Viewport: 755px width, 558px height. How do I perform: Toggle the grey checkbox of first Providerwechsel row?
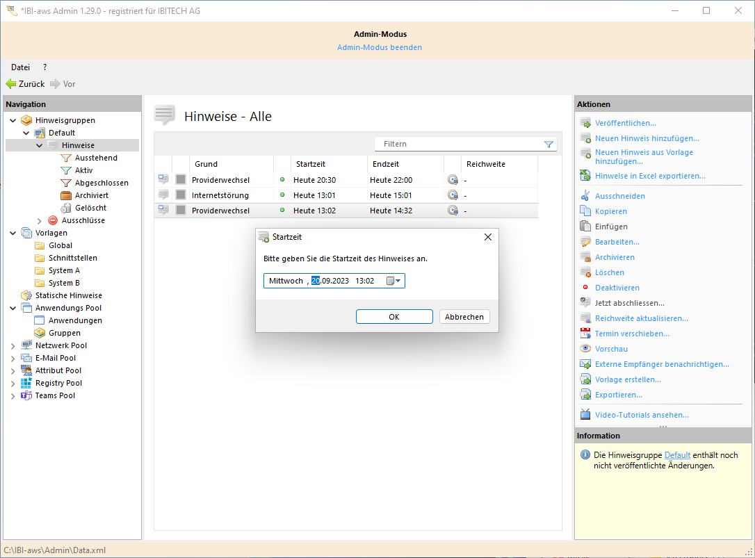pyautogui.click(x=181, y=180)
